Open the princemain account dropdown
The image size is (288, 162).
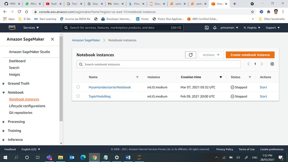pyautogui.click(x=229, y=28)
